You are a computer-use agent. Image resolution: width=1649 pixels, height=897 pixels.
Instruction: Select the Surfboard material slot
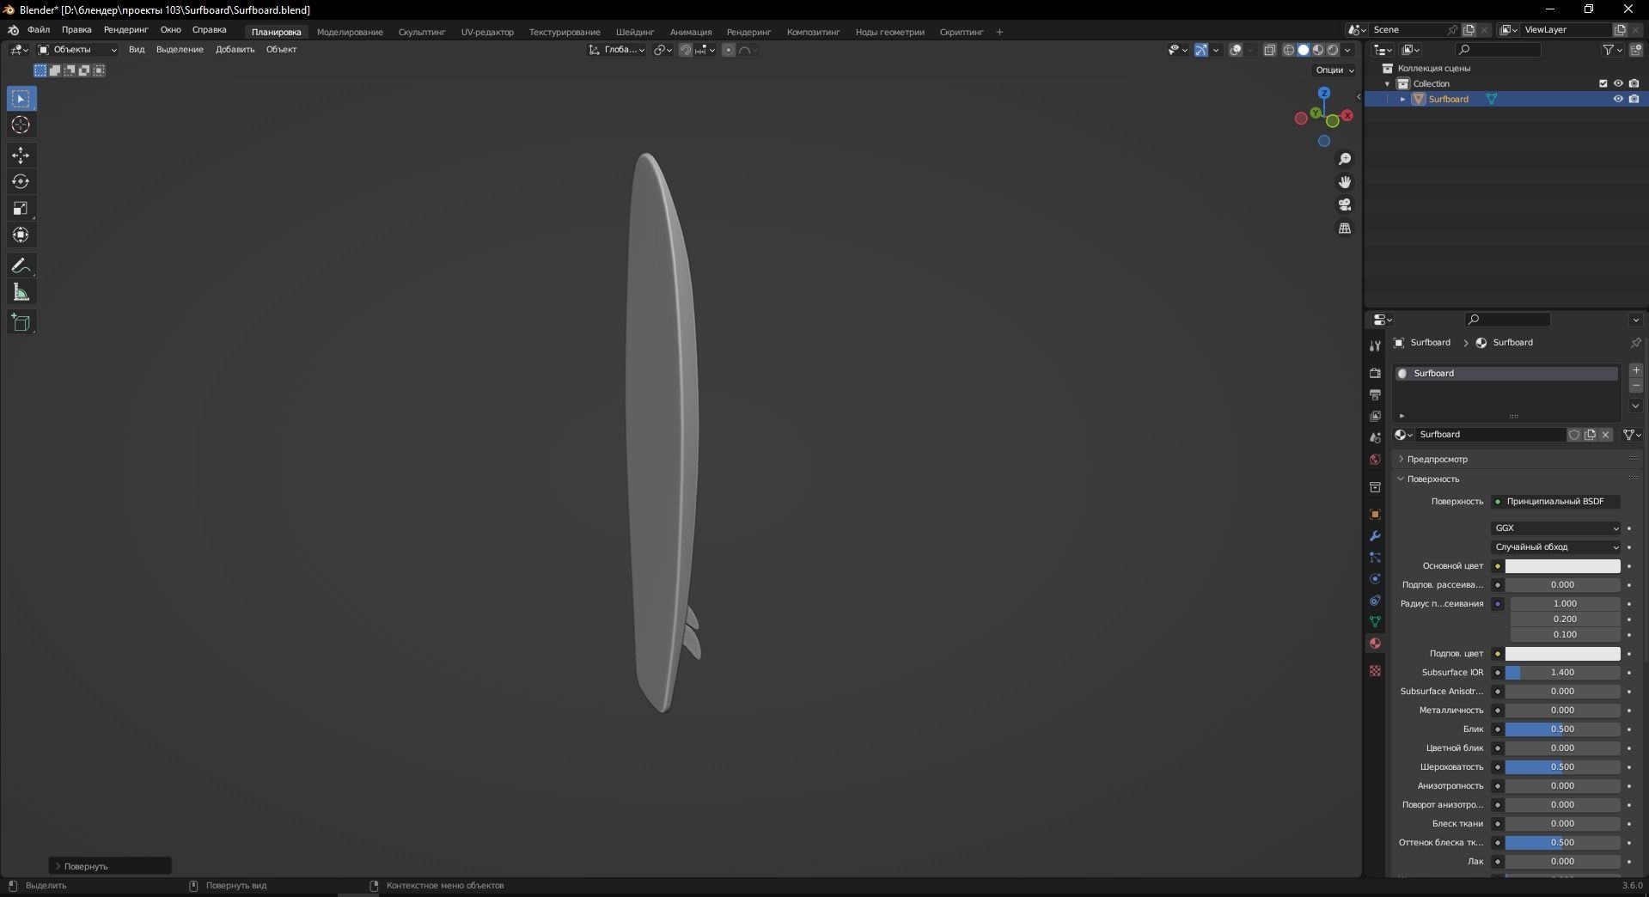[1505, 374]
